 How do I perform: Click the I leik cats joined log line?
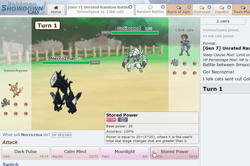(x=218, y=36)
